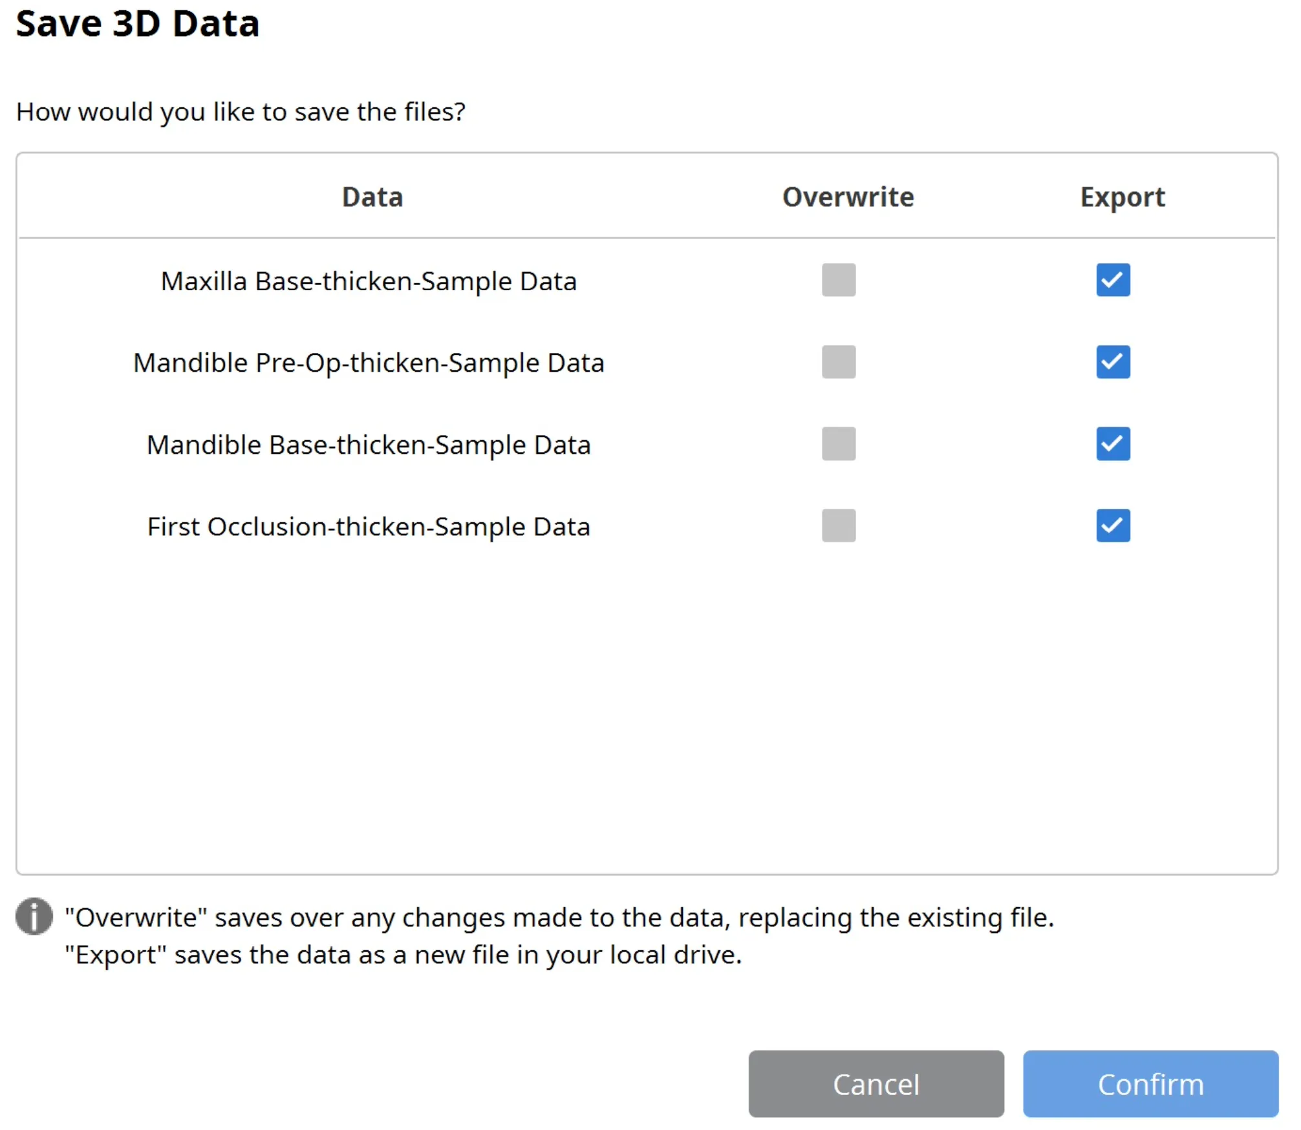Click the Overwrite explanation sentence
Viewport: 1301px width, 1130px height.
pos(559,917)
